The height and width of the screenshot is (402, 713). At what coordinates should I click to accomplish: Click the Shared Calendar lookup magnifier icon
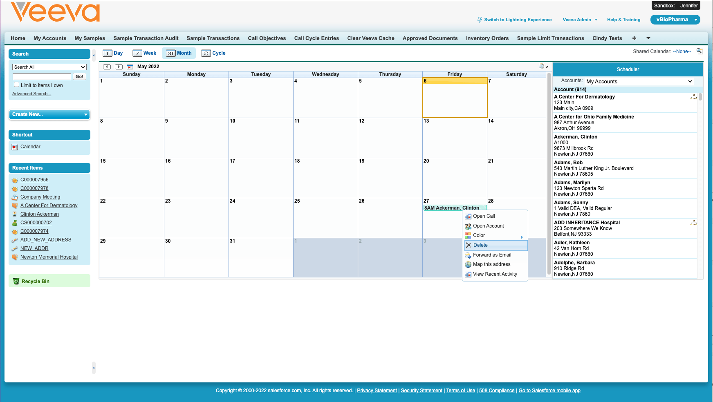click(700, 51)
